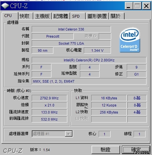Click the 2792.9 MHz core speed value
This screenshot has width=152, height=155.
tap(49, 98)
